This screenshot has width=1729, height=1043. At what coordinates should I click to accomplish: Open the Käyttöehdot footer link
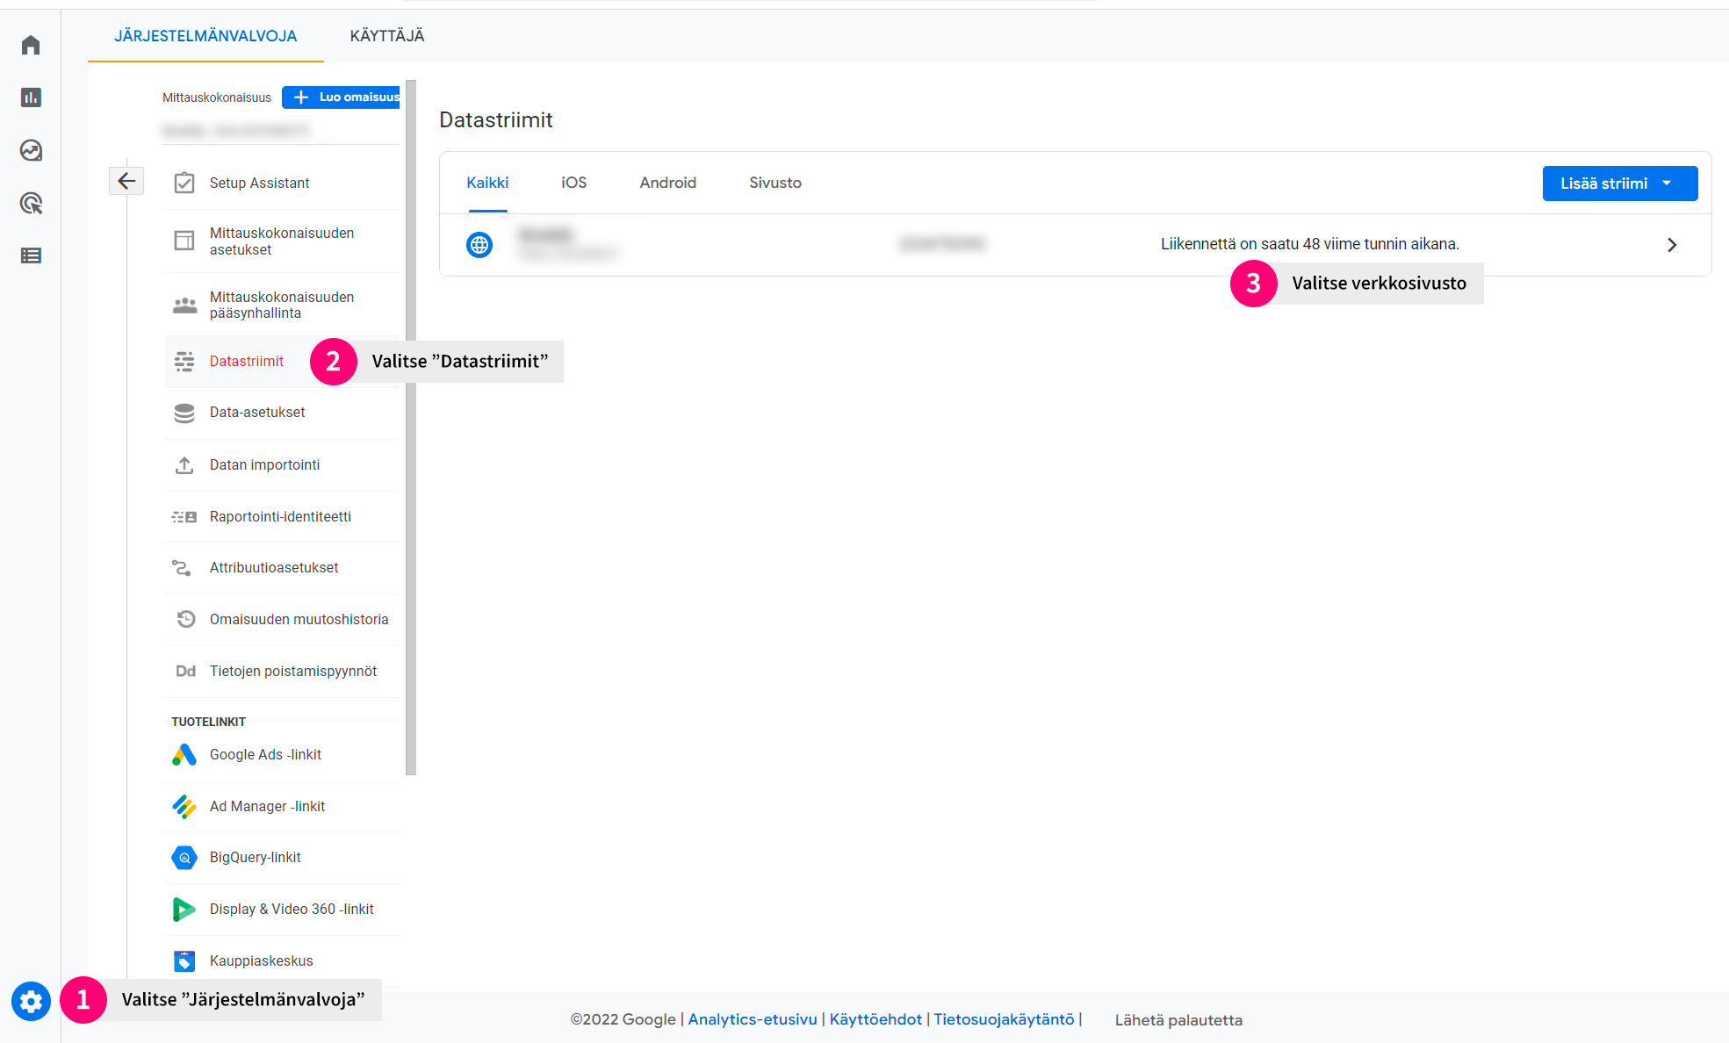(875, 1019)
